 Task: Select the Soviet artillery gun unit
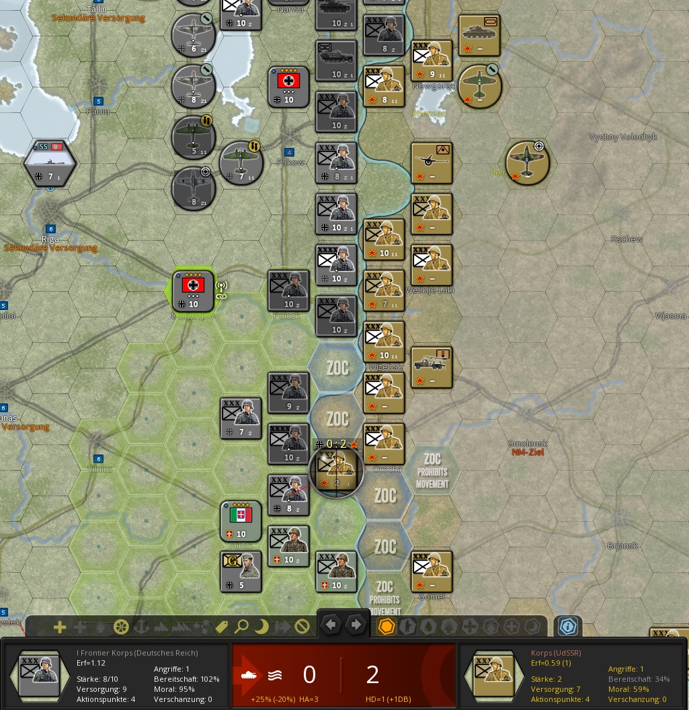coord(432,163)
